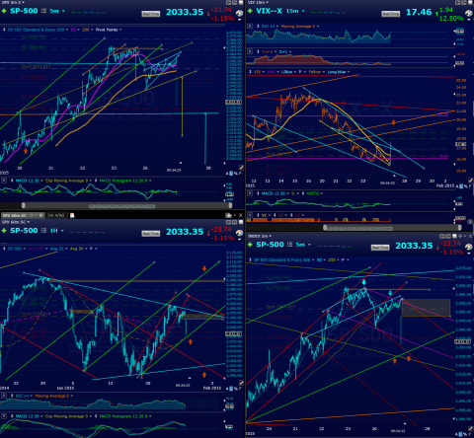Open the Long blue line dropdown in the VIX chart
This screenshot has width=474, height=438.
(x=349, y=72)
